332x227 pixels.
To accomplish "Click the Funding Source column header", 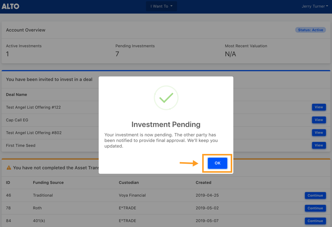I will [x=48, y=182].
